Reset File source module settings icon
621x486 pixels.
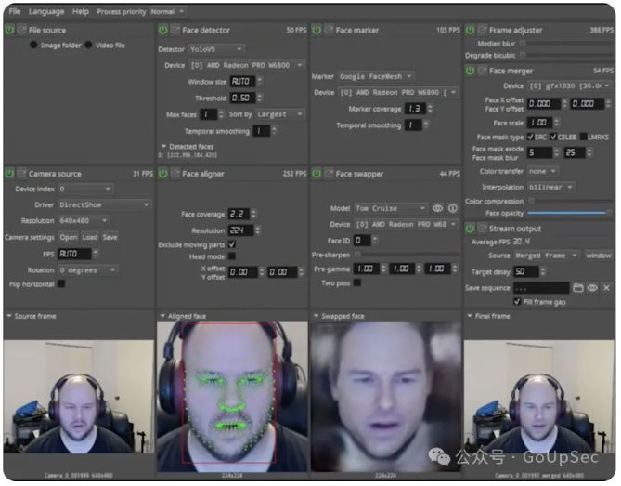(21, 30)
